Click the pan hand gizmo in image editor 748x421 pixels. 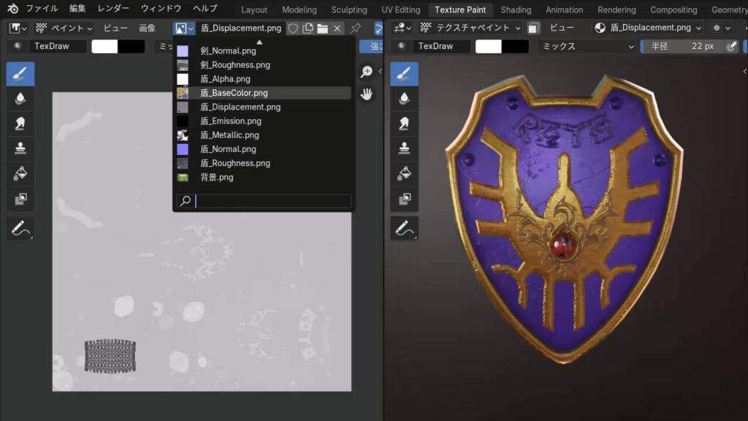(x=367, y=94)
